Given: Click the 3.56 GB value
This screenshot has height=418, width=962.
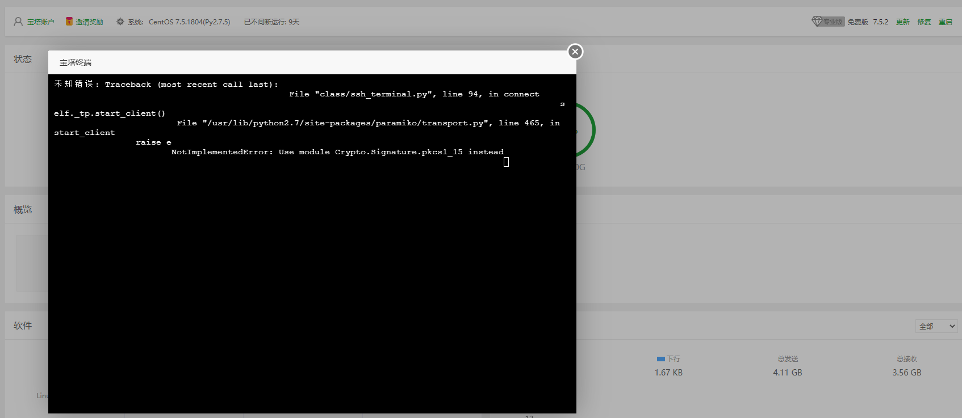Looking at the screenshot, I should click(907, 373).
